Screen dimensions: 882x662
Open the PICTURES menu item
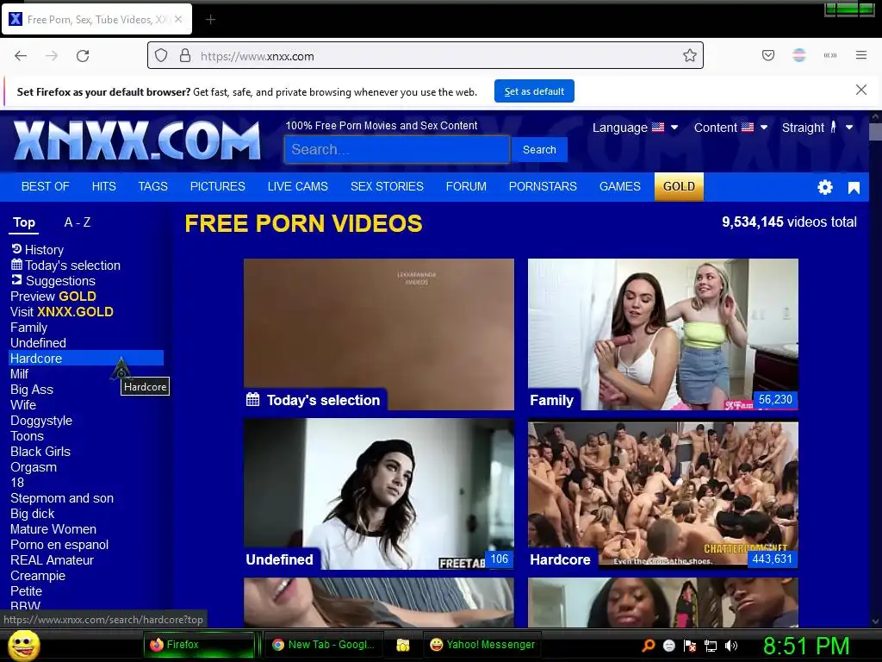218,186
